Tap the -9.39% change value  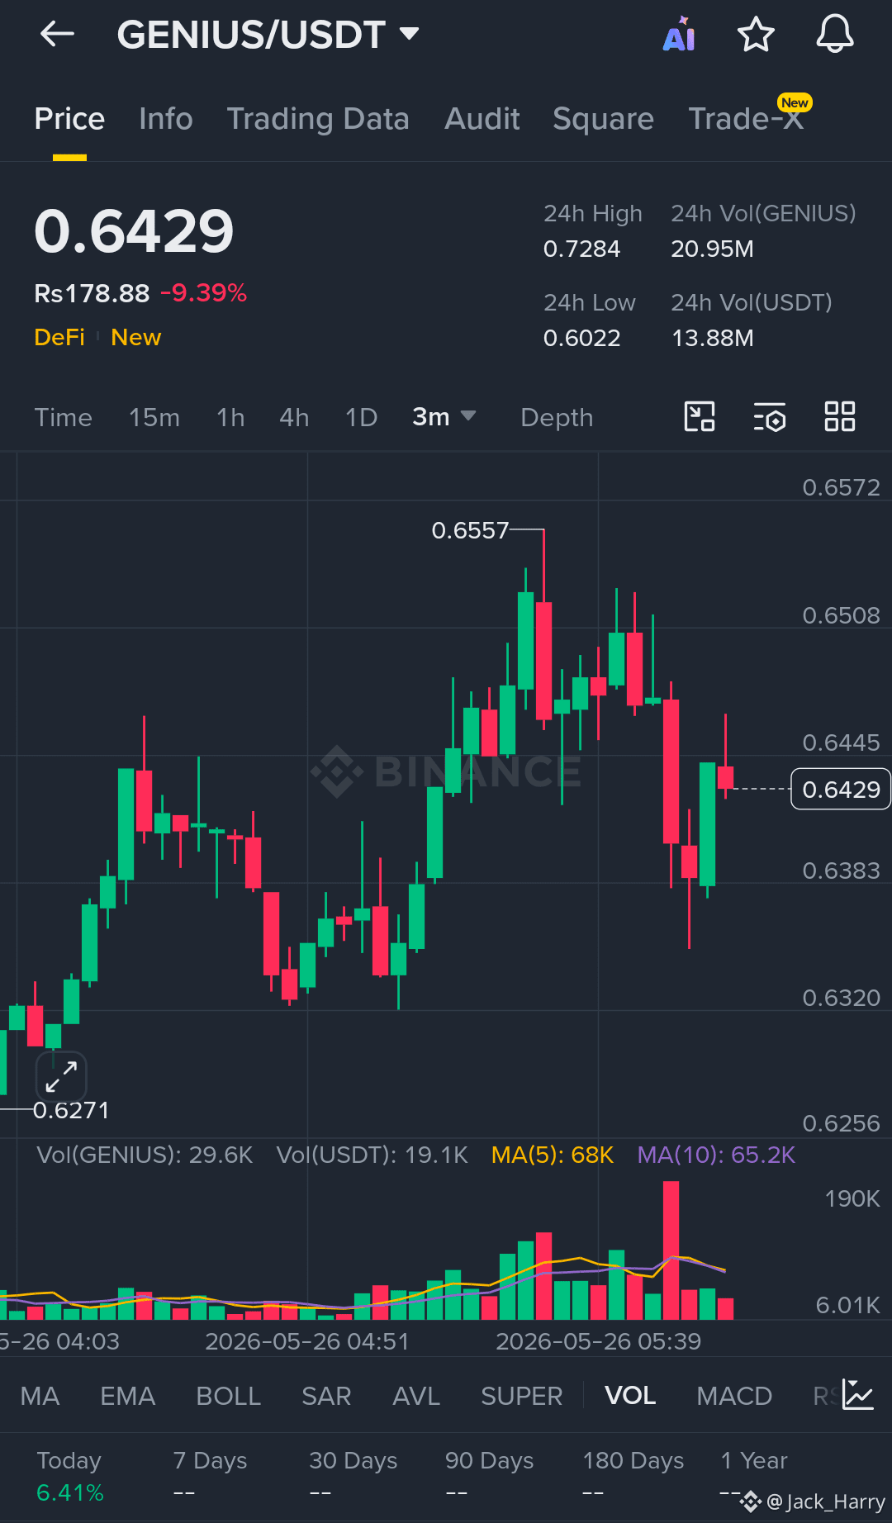point(203,293)
